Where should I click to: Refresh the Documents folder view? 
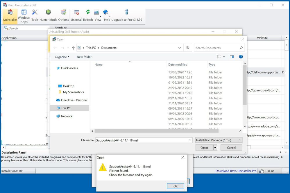tap(188, 48)
